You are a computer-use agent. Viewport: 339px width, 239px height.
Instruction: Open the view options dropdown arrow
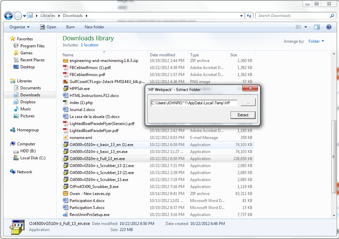pos(306,27)
